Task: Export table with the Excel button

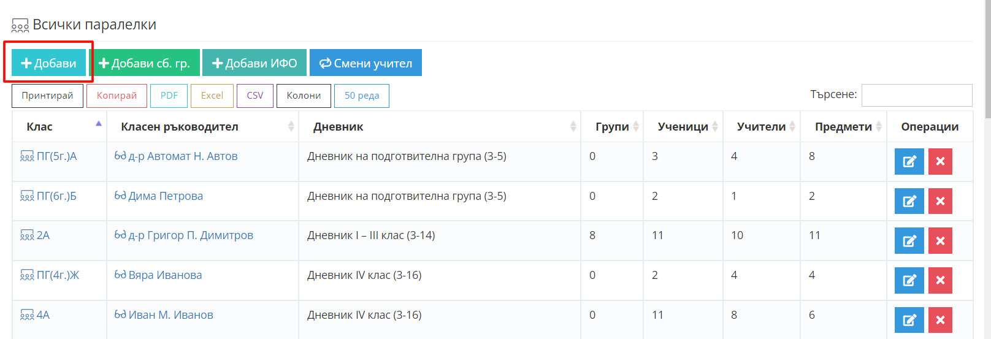Action: pos(212,96)
